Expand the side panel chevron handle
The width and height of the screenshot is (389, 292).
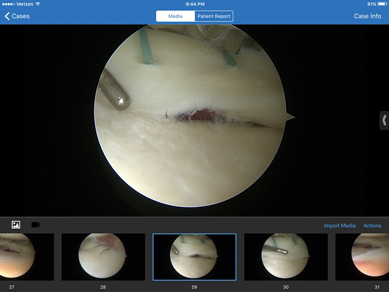click(x=384, y=120)
